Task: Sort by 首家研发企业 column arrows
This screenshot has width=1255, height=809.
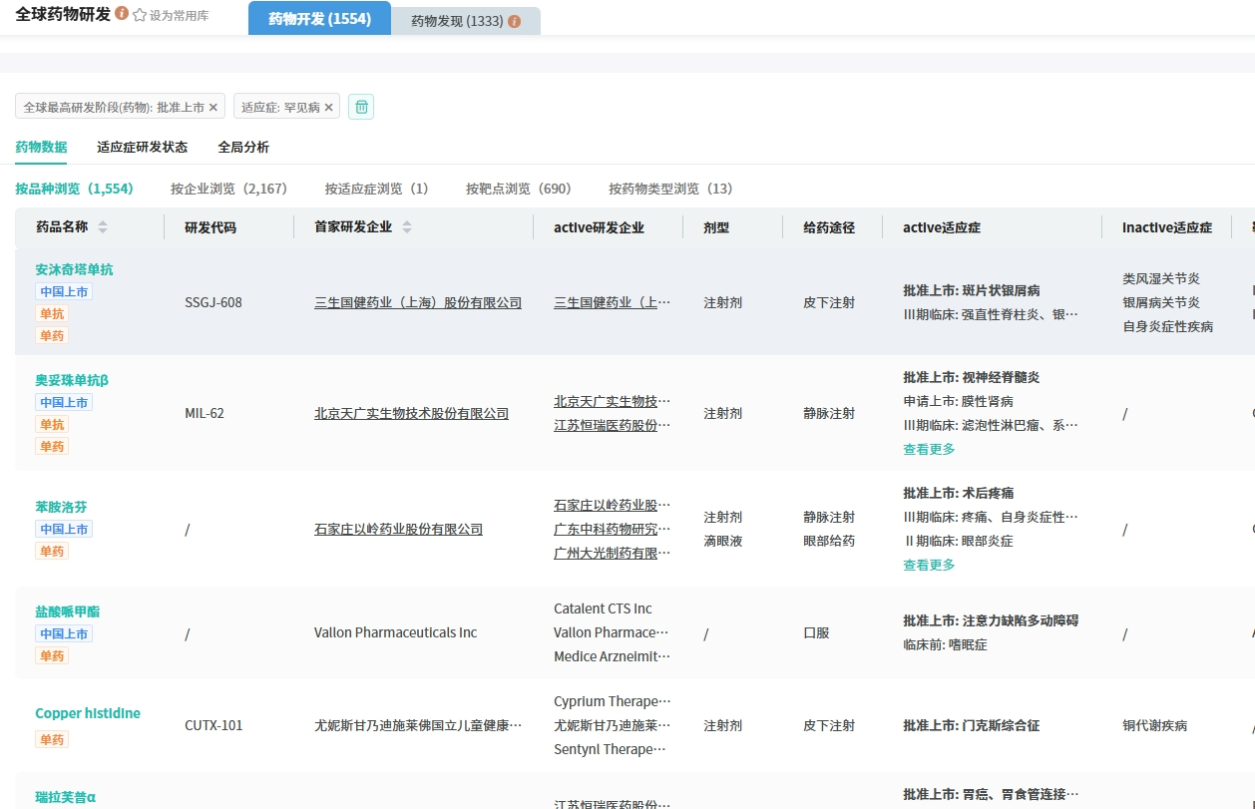Action: pyautogui.click(x=407, y=227)
